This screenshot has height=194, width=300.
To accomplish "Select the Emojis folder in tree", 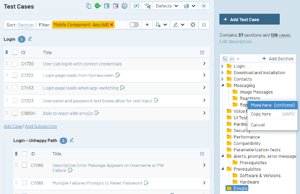I will 237,188.
